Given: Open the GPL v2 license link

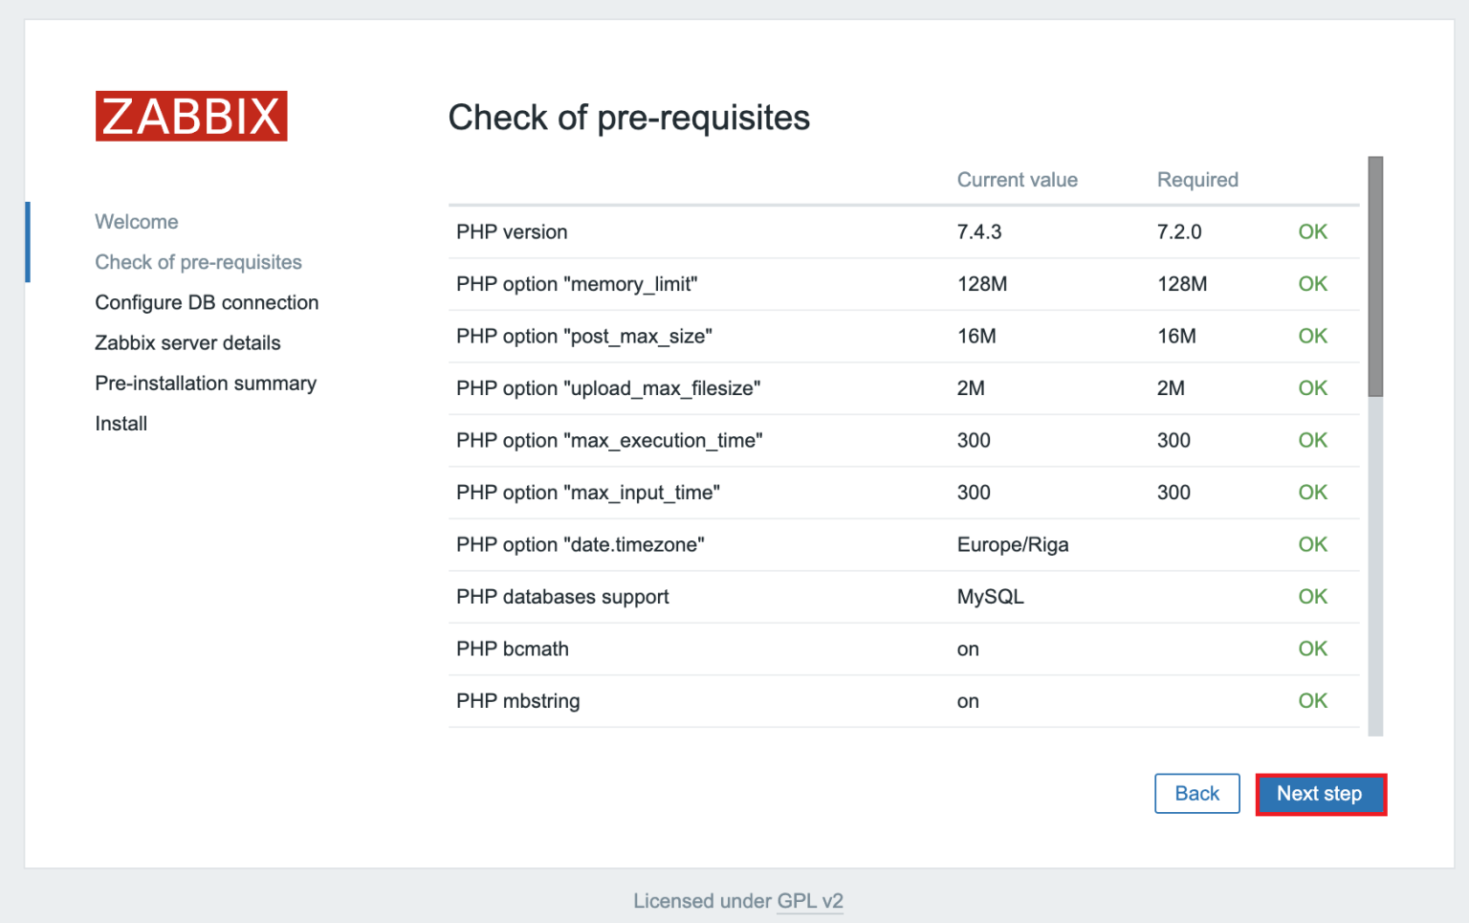Looking at the screenshot, I should tap(810, 900).
